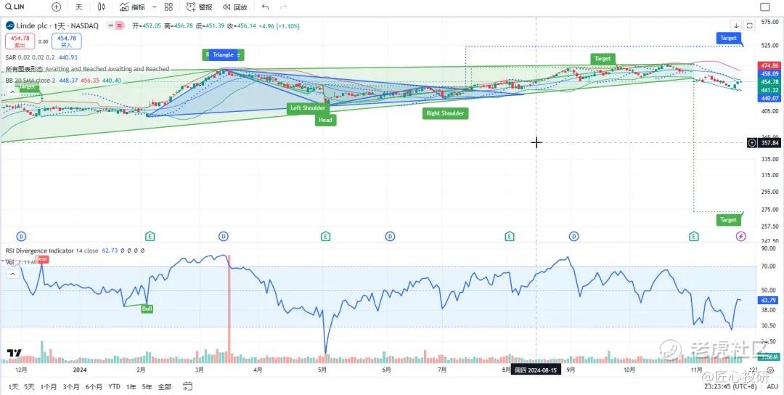Collapse the main legend with caret button
The height and width of the screenshot is (395, 784).
14,93
